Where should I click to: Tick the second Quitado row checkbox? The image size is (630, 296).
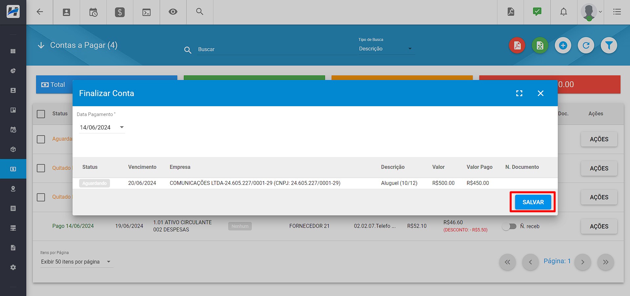pos(41,197)
